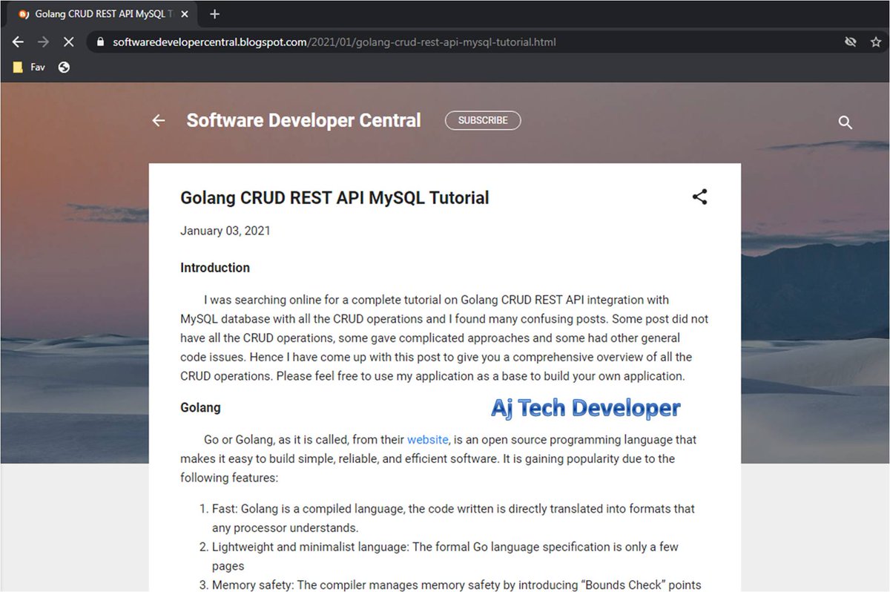Viewport: 890px width, 592px height.
Task: Click the padlock icon in the address bar
Action: (100, 42)
